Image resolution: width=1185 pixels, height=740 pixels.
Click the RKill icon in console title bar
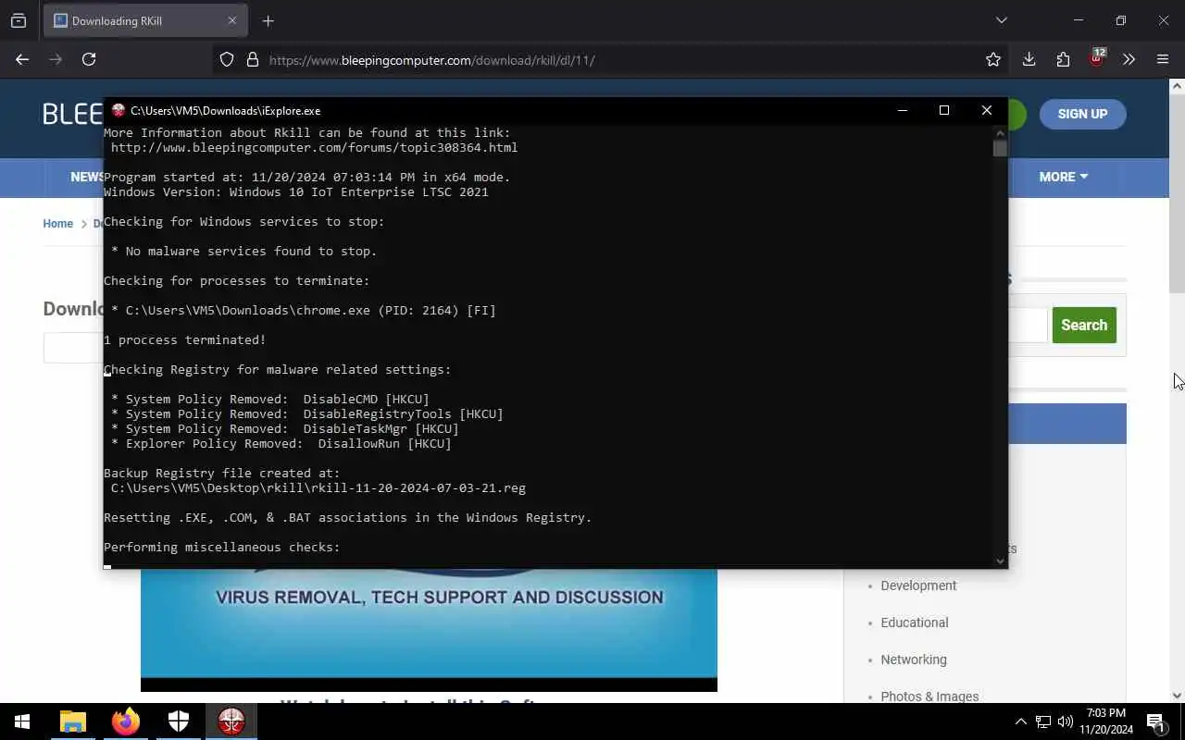tap(118, 110)
